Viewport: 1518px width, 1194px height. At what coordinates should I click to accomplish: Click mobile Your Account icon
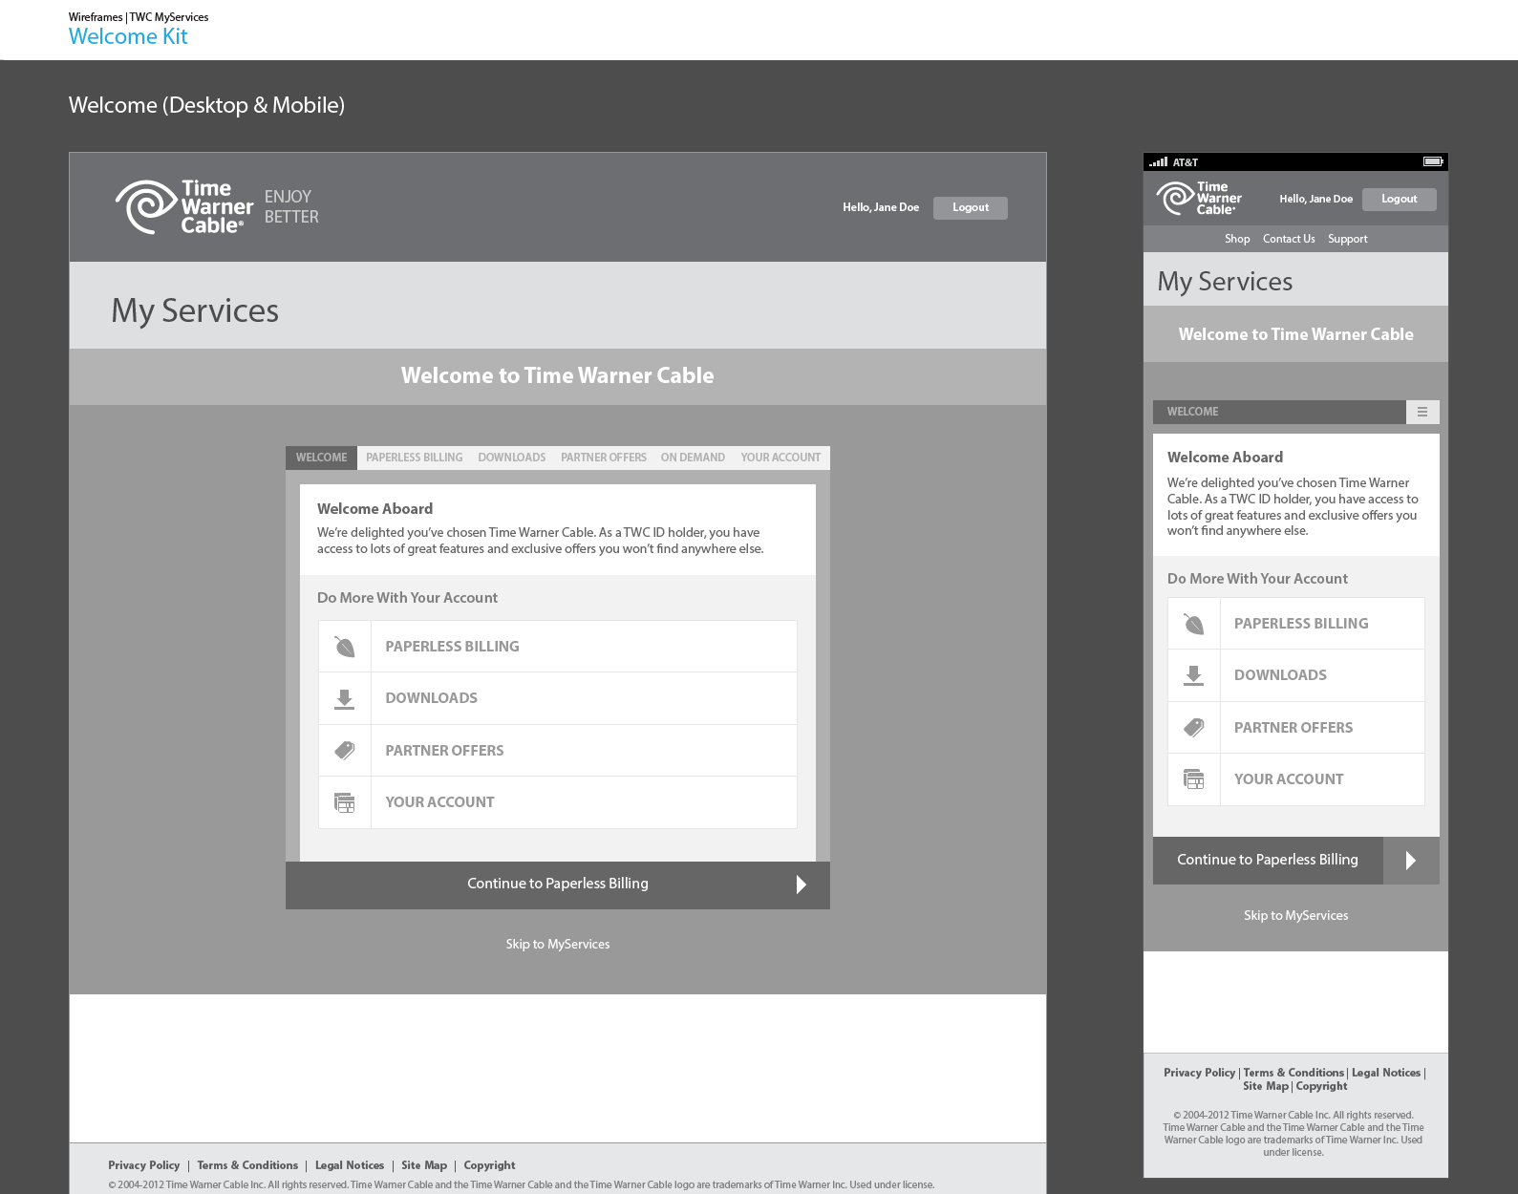point(1194,779)
